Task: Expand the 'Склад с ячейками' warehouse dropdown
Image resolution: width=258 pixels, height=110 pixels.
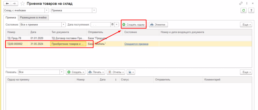Action: tap(47, 10)
